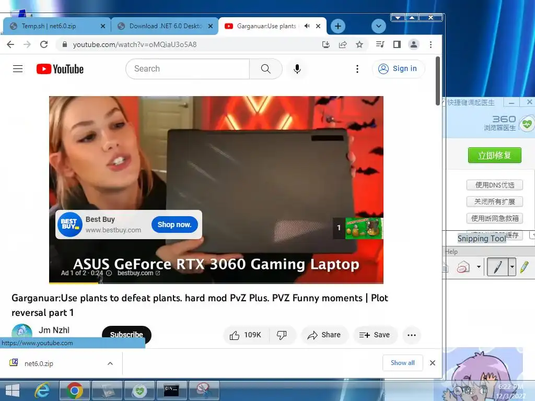
Task: Click Snipping Tool send snip envelope icon
Action: (x=463, y=267)
